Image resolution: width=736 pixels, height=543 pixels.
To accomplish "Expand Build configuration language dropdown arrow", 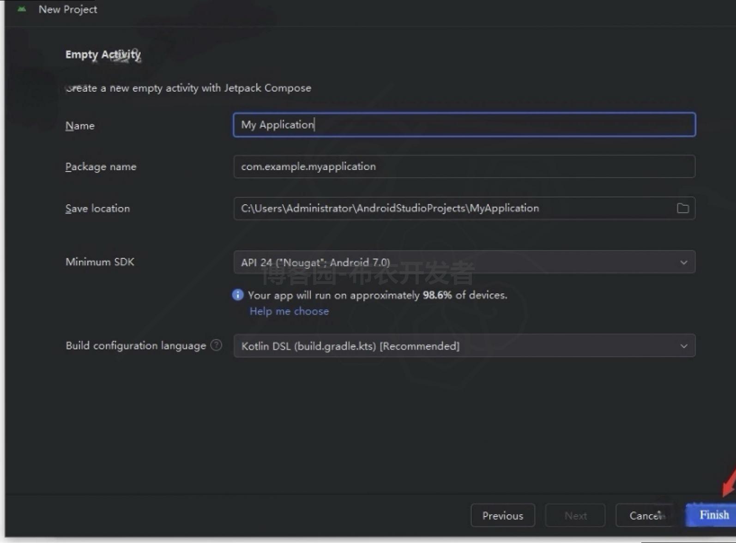I will click(683, 346).
